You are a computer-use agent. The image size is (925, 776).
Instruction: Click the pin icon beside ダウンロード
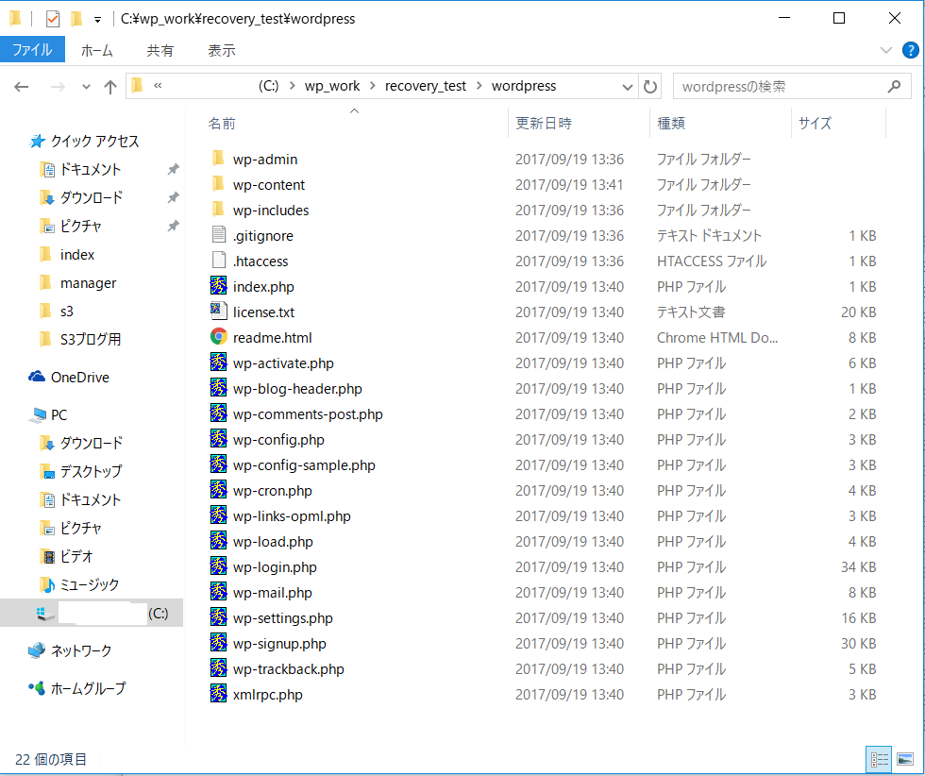(x=173, y=197)
